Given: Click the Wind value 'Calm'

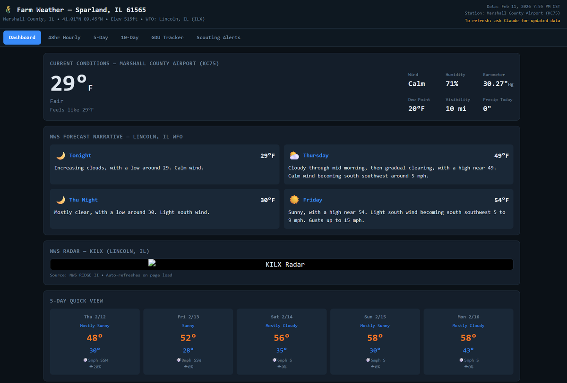Looking at the screenshot, I should pyautogui.click(x=417, y=83).
